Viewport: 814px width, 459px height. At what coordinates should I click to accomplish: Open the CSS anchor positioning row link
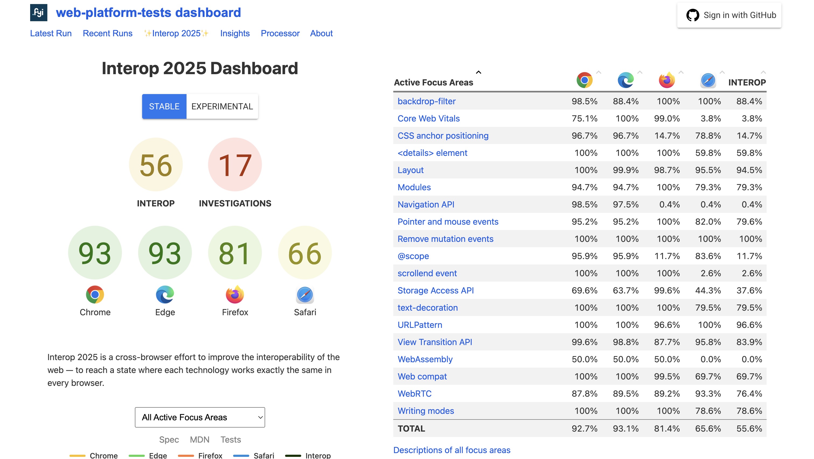point(443,136)
